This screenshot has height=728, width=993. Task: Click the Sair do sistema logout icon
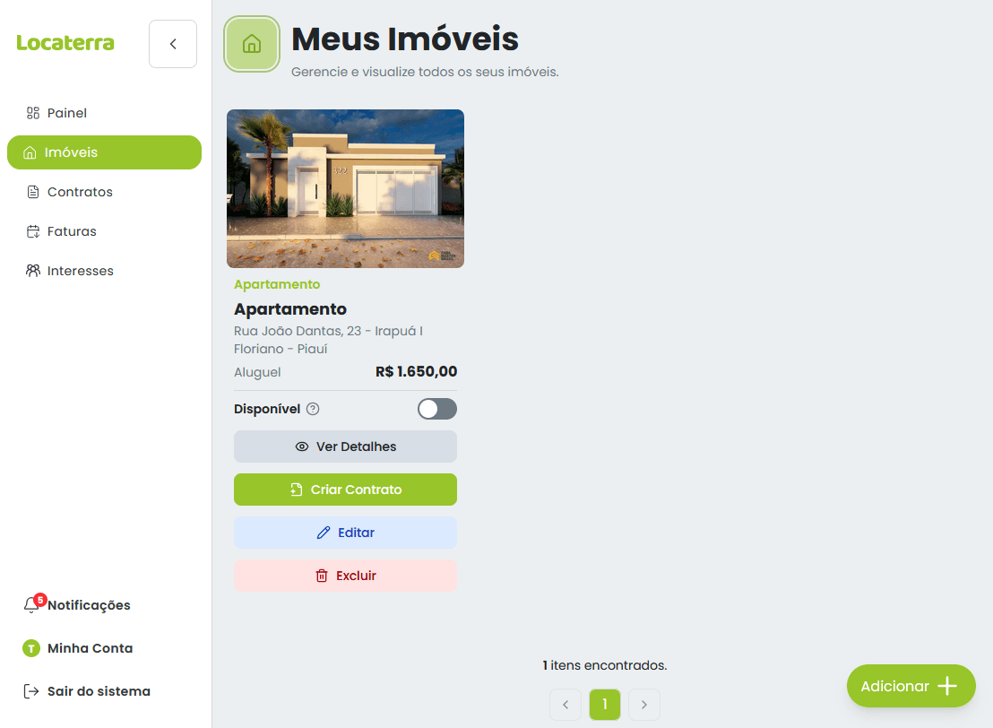pos(31,691)
